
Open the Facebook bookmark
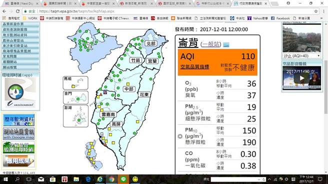click(x=280, y=18)
